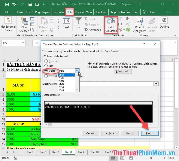Click the Save icon in quick access toolbar
Image resolution: width=179 pixels, height=161 pixels.
[7, 4]
